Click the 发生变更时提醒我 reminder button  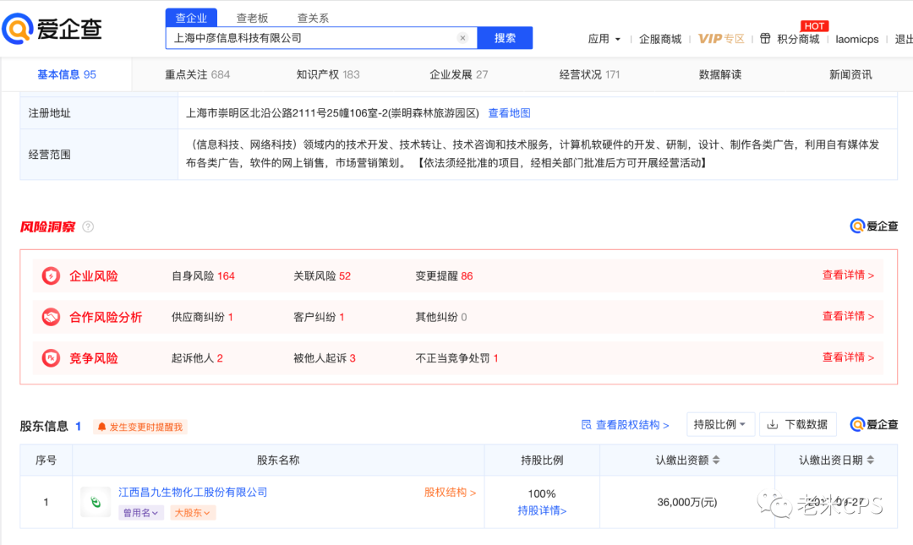(x=140, y=427)
